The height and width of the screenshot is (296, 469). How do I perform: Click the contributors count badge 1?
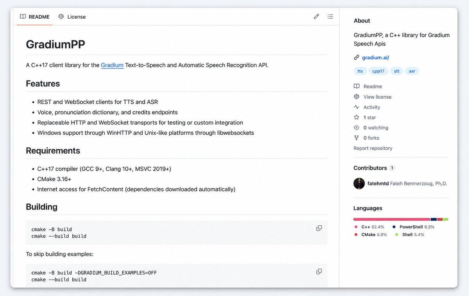tap(392, 168)
